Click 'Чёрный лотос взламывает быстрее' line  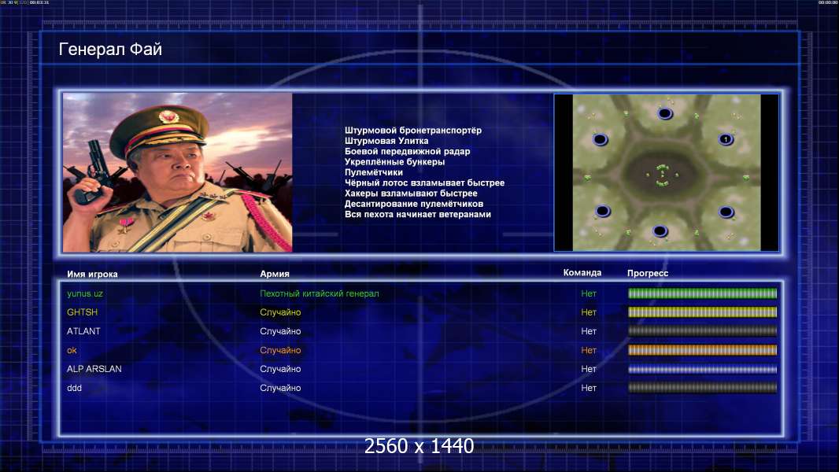[x=424, y=183]
